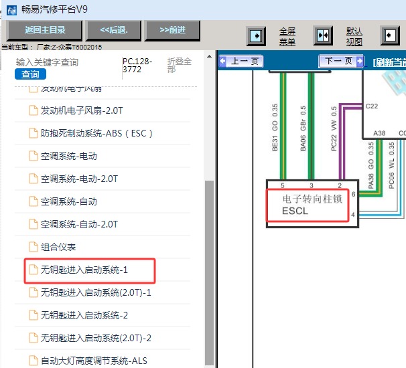406x368 pixels.
Task: Click document icon of 无钥匙进入启动系统-2
Action: point(33,315)
